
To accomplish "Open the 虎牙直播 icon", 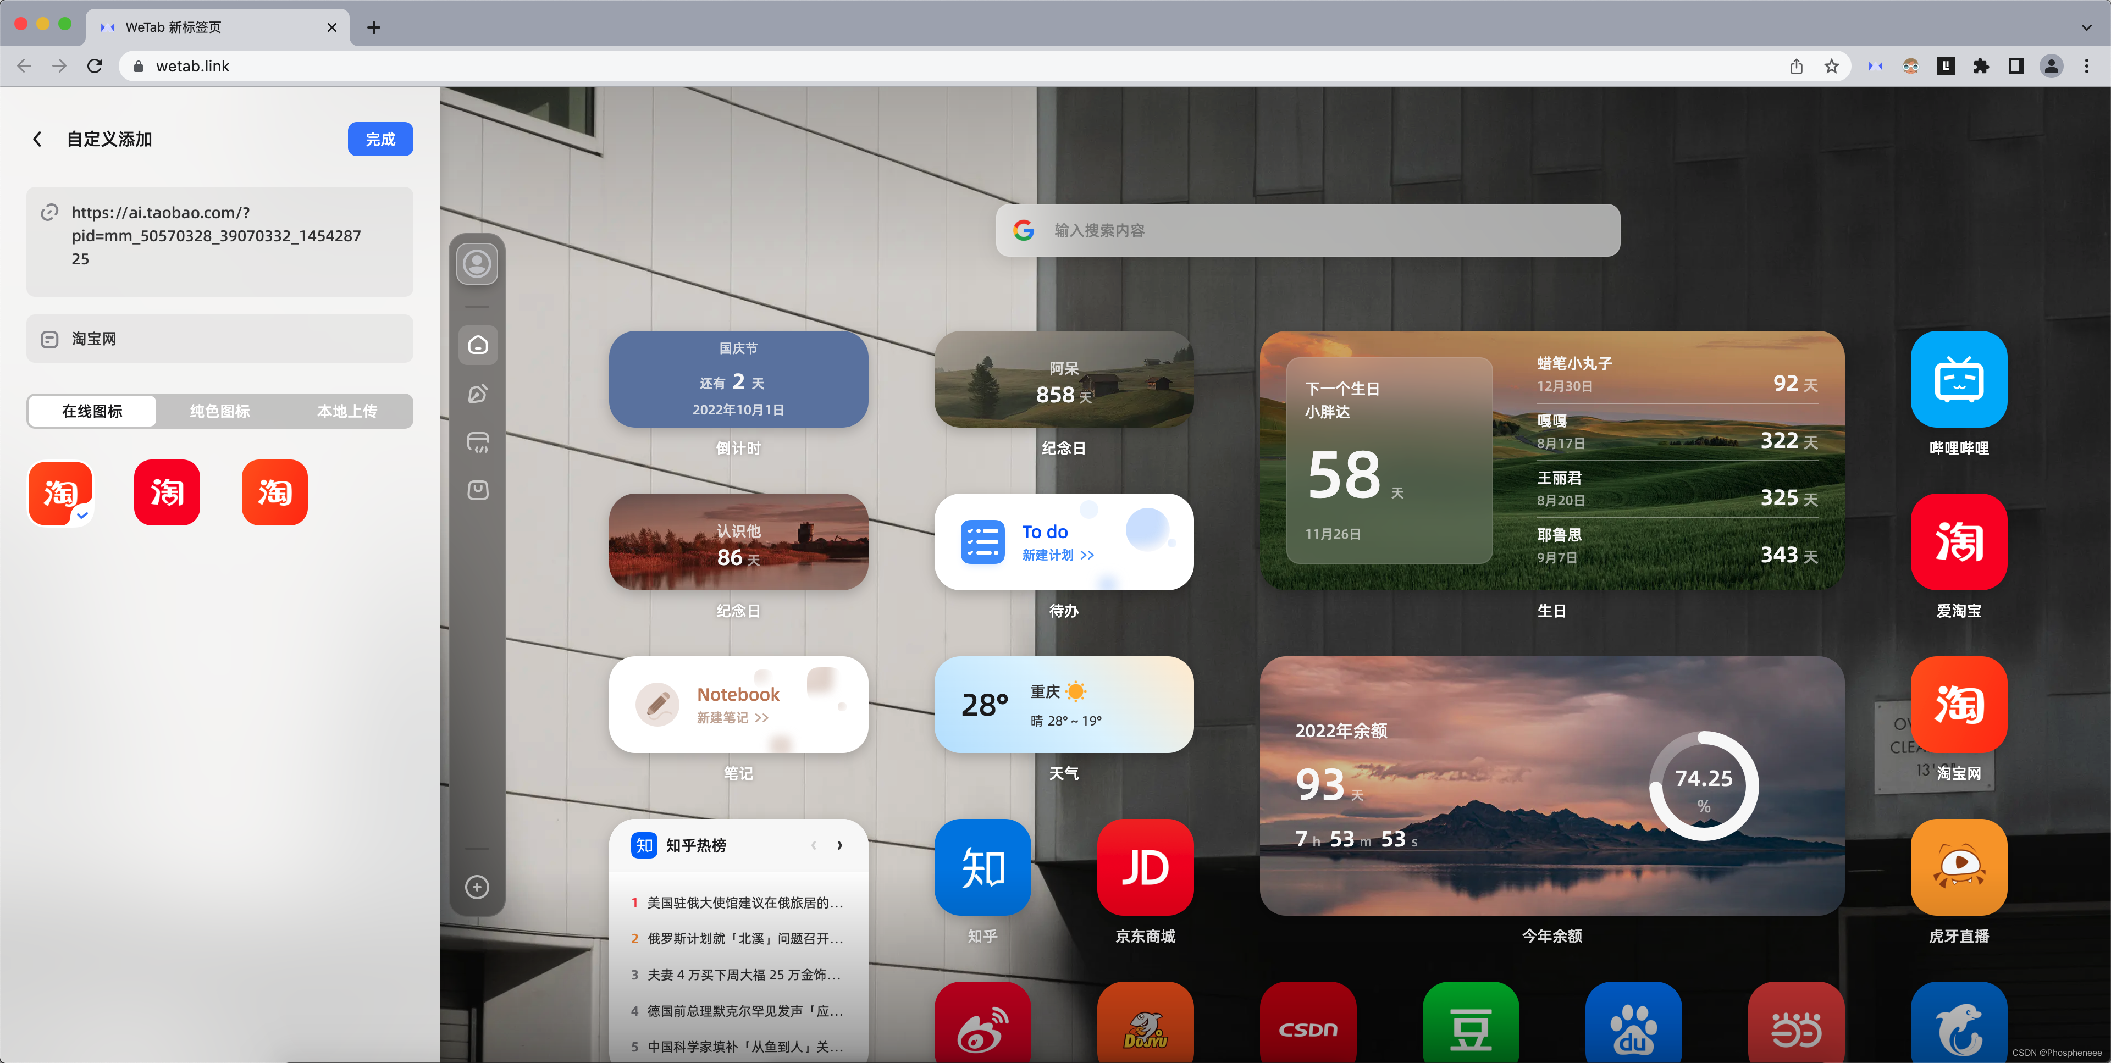I will click(x=1958, y=867).
